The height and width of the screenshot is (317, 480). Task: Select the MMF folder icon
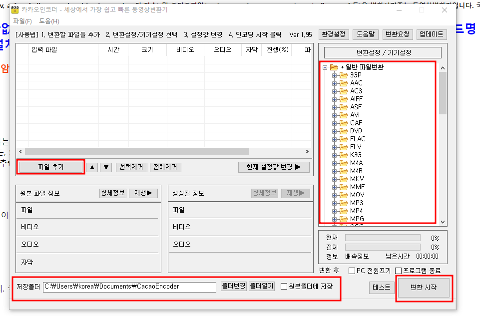[x=344, y=187]
